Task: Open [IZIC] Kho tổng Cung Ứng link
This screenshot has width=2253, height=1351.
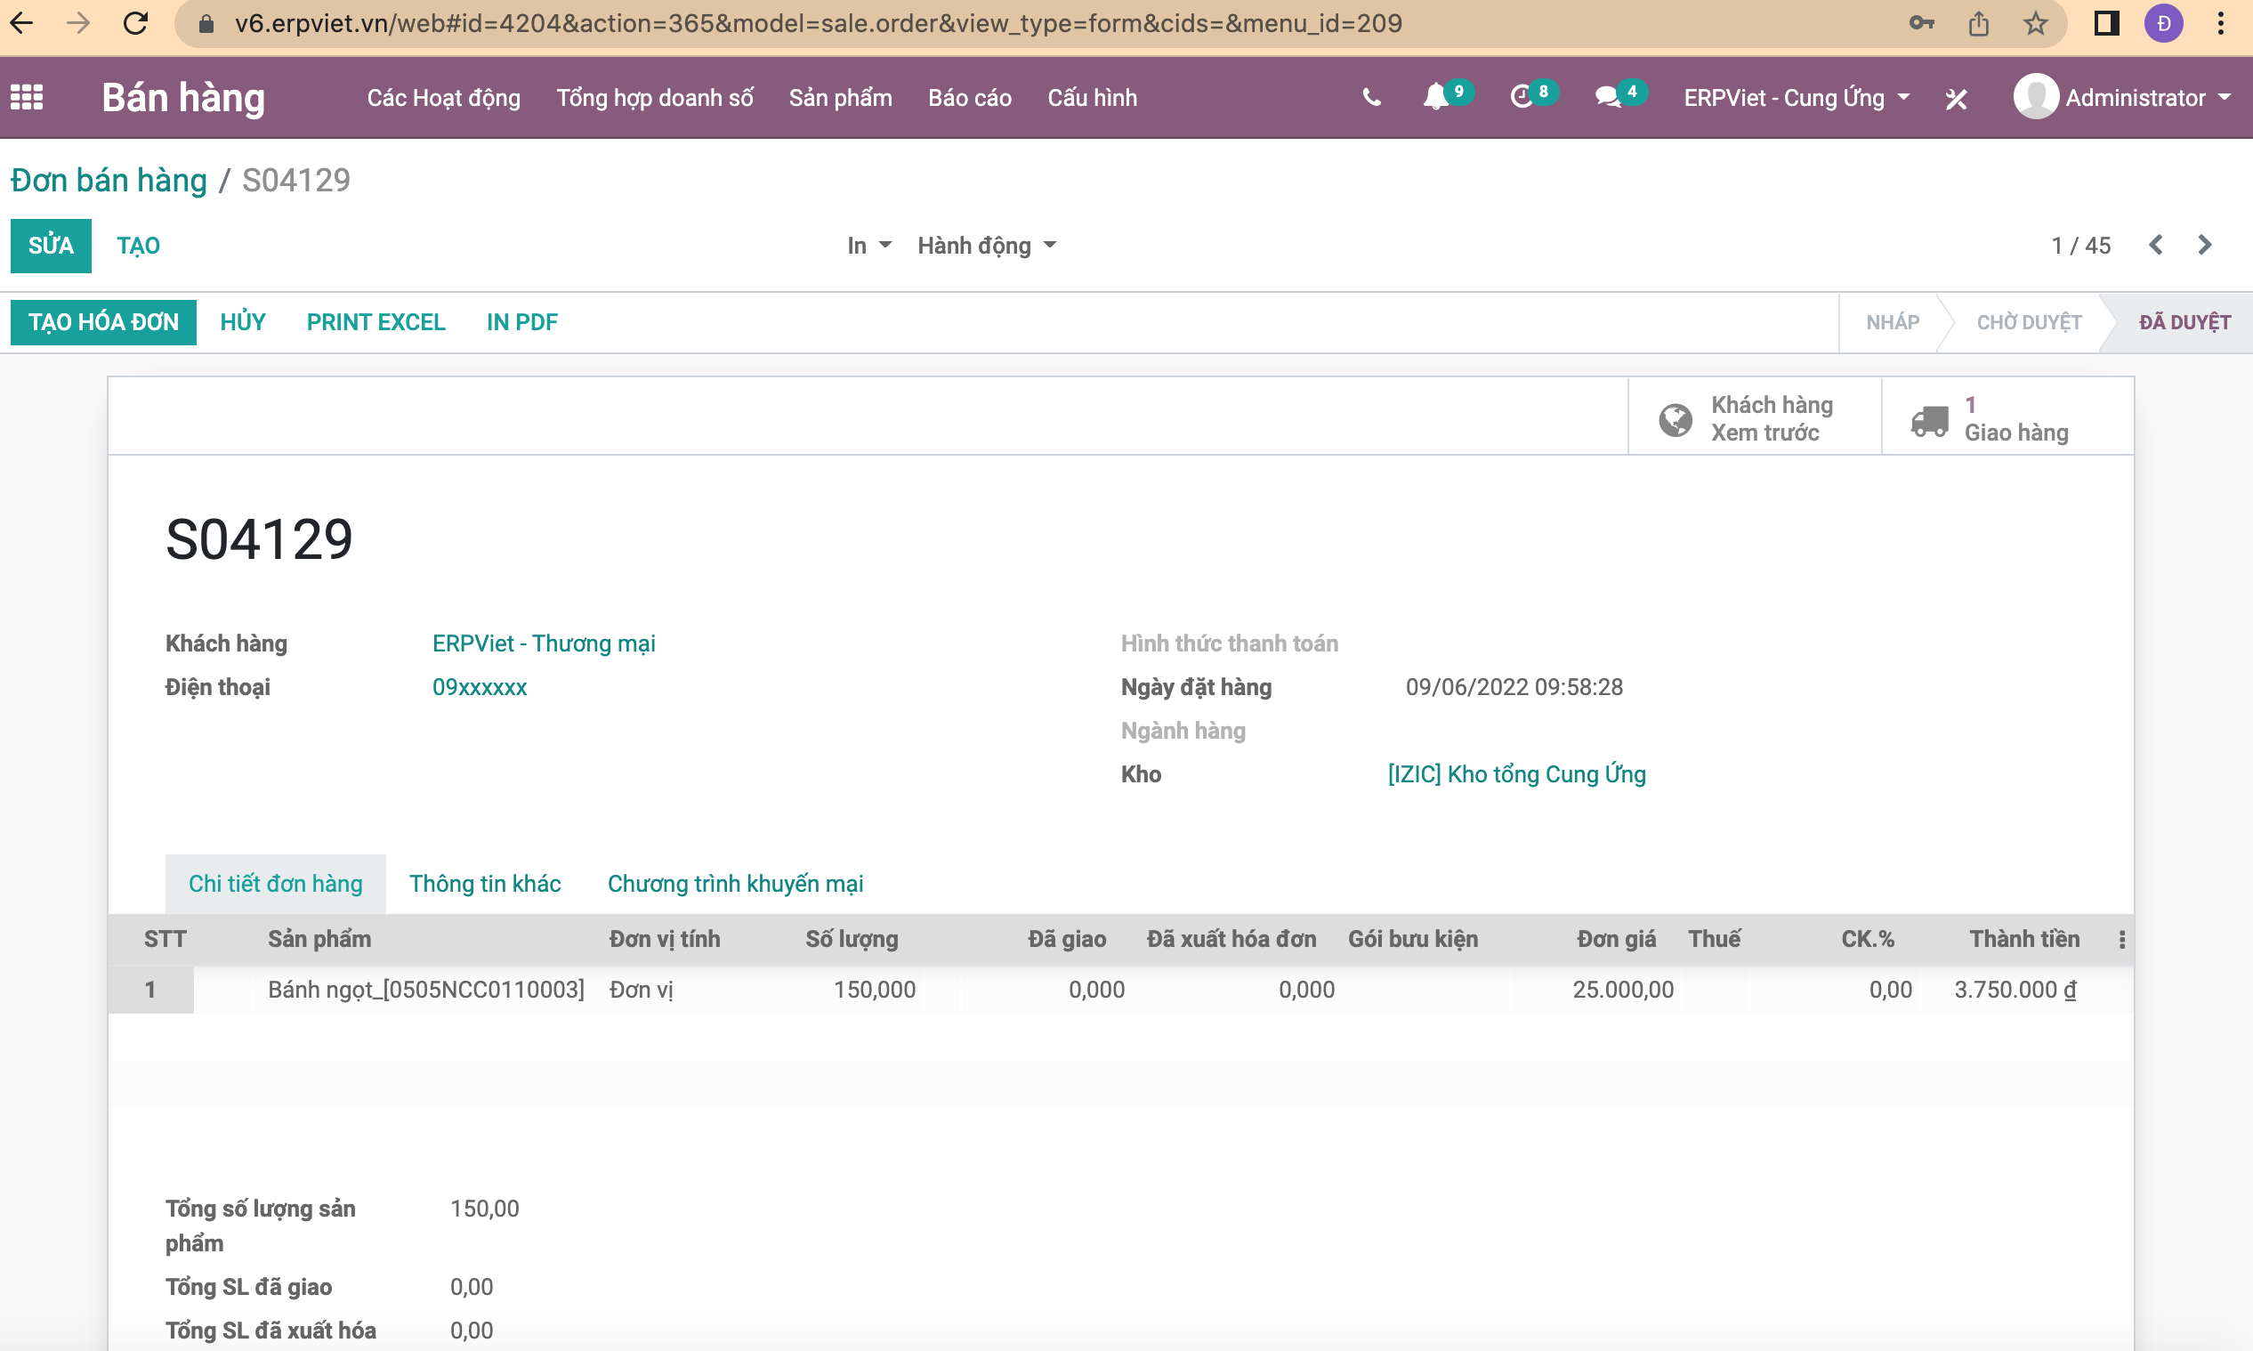Action: [x=1517, y=774]
